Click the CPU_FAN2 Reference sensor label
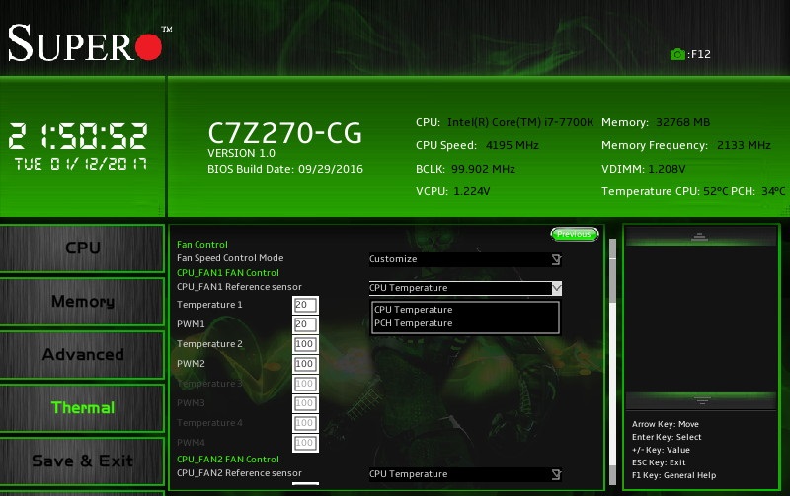The width and height of the screenshot is (790, 496). 239,473
